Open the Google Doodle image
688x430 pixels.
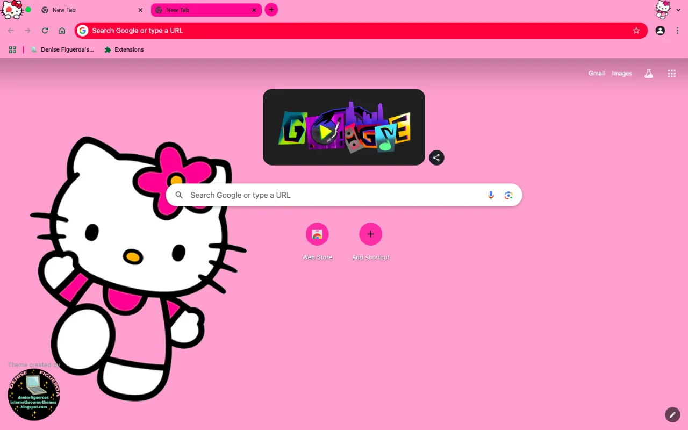[x=344, y=127]
